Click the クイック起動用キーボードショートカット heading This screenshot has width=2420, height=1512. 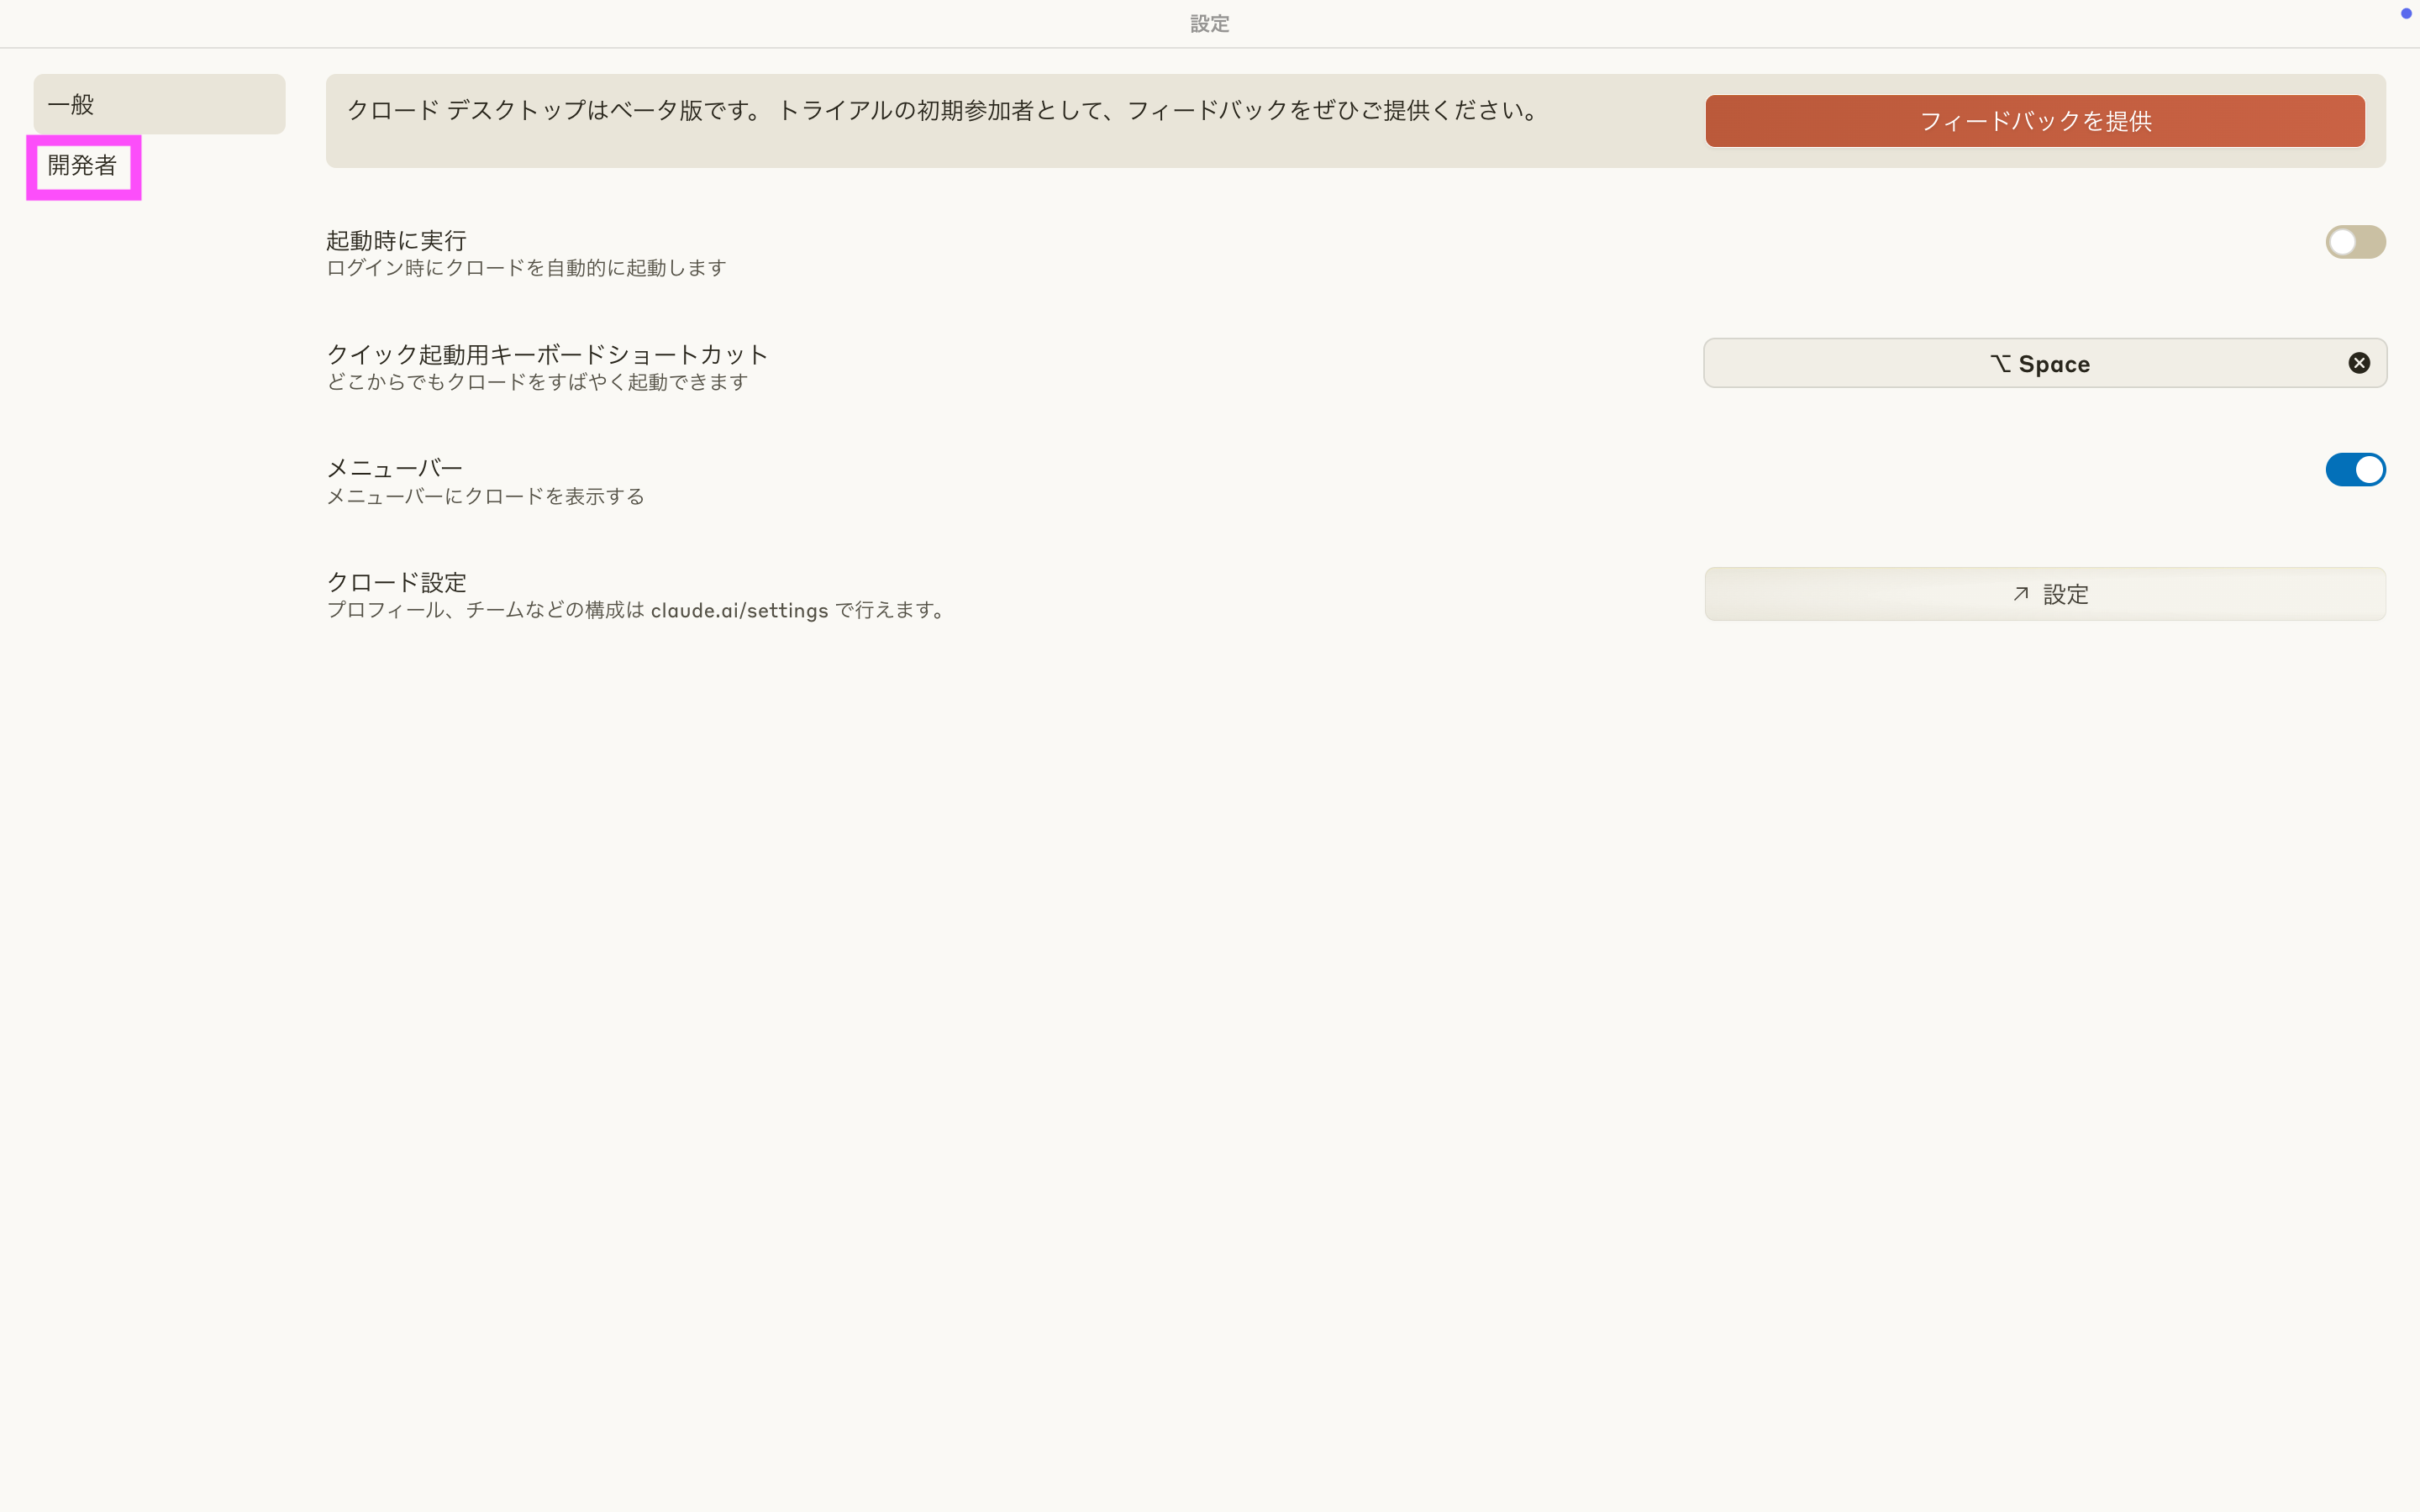pyautogui.click(x=547, y=354)
